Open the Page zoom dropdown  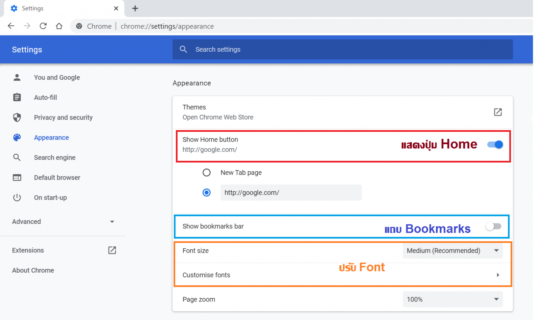pyautogui.click(x=453, y=299)
